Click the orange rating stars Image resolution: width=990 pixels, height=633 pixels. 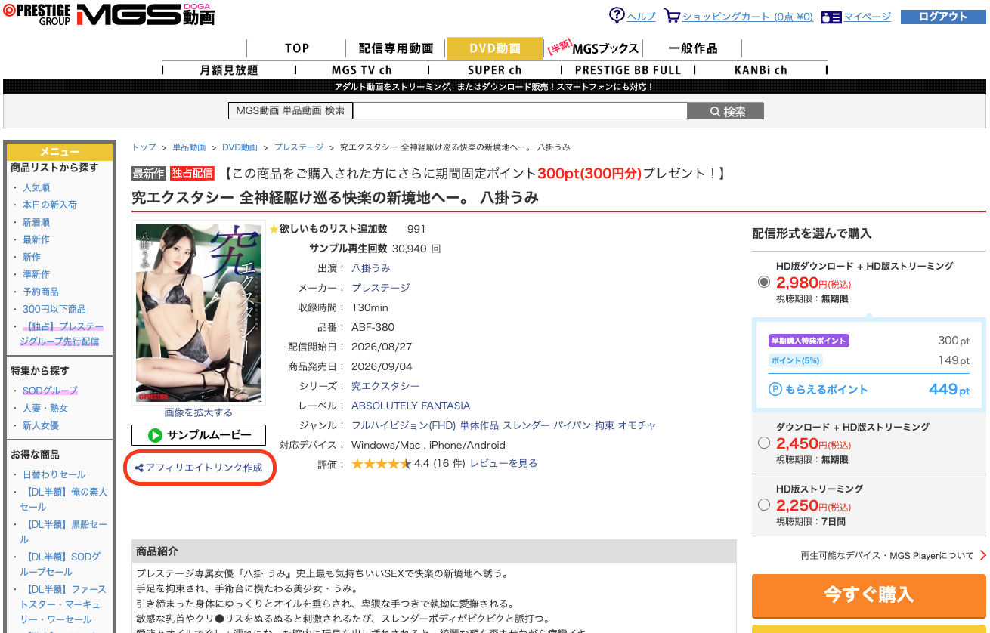click(382, 464)
